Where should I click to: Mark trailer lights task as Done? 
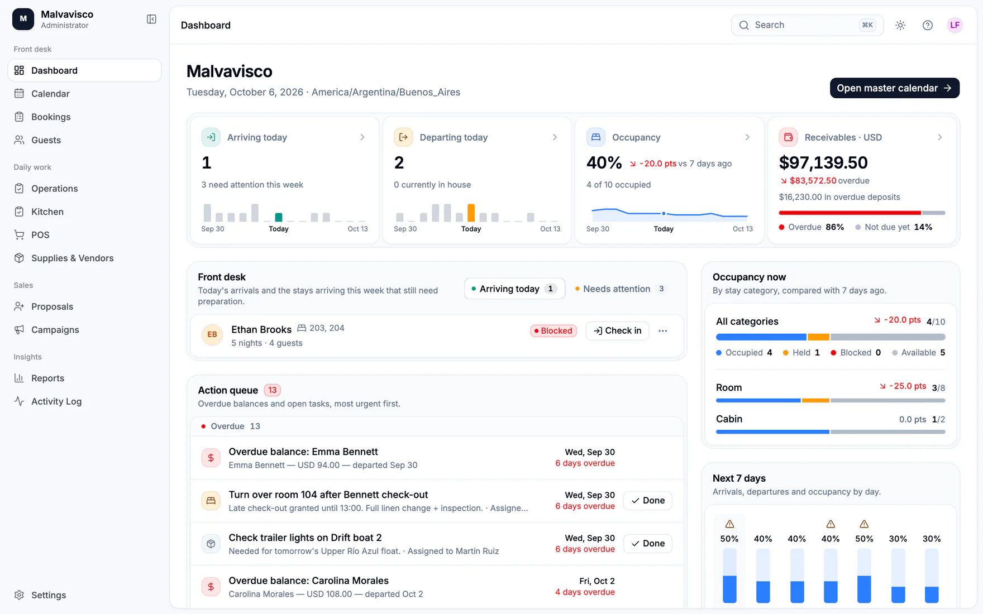(647, 544)
